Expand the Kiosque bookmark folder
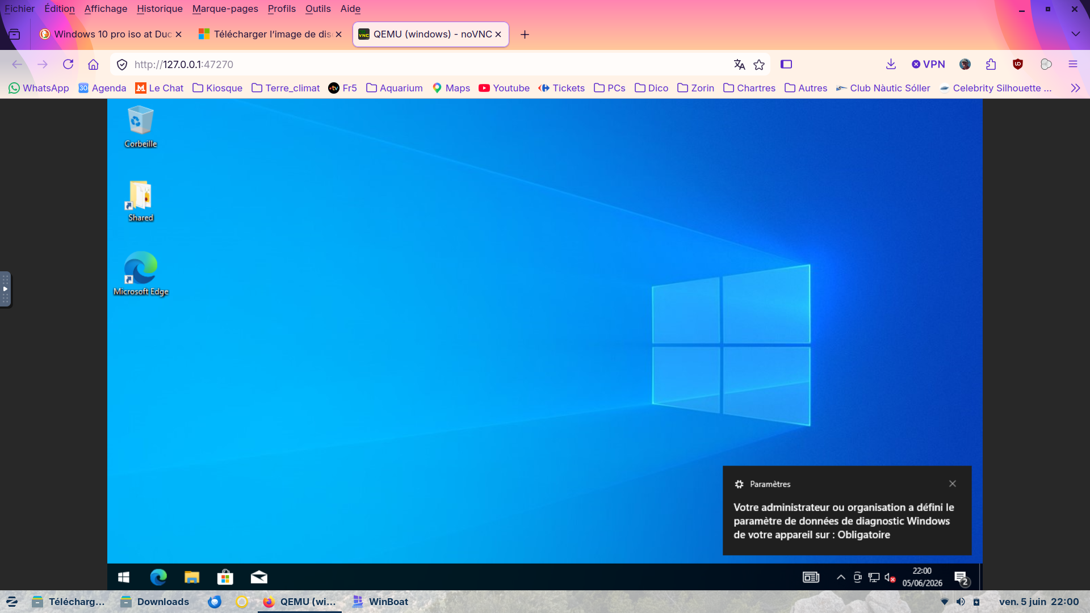1090x613 pixels. tap(217, 88)
